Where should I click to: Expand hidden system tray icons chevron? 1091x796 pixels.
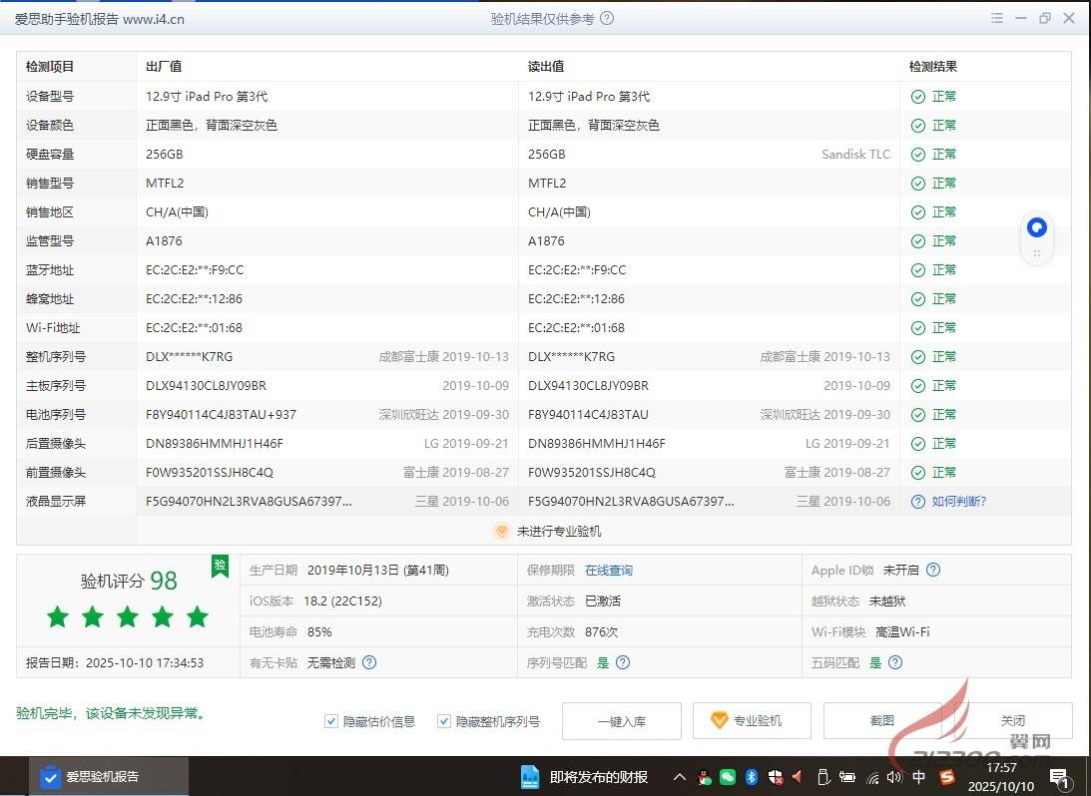pos(680,777)
